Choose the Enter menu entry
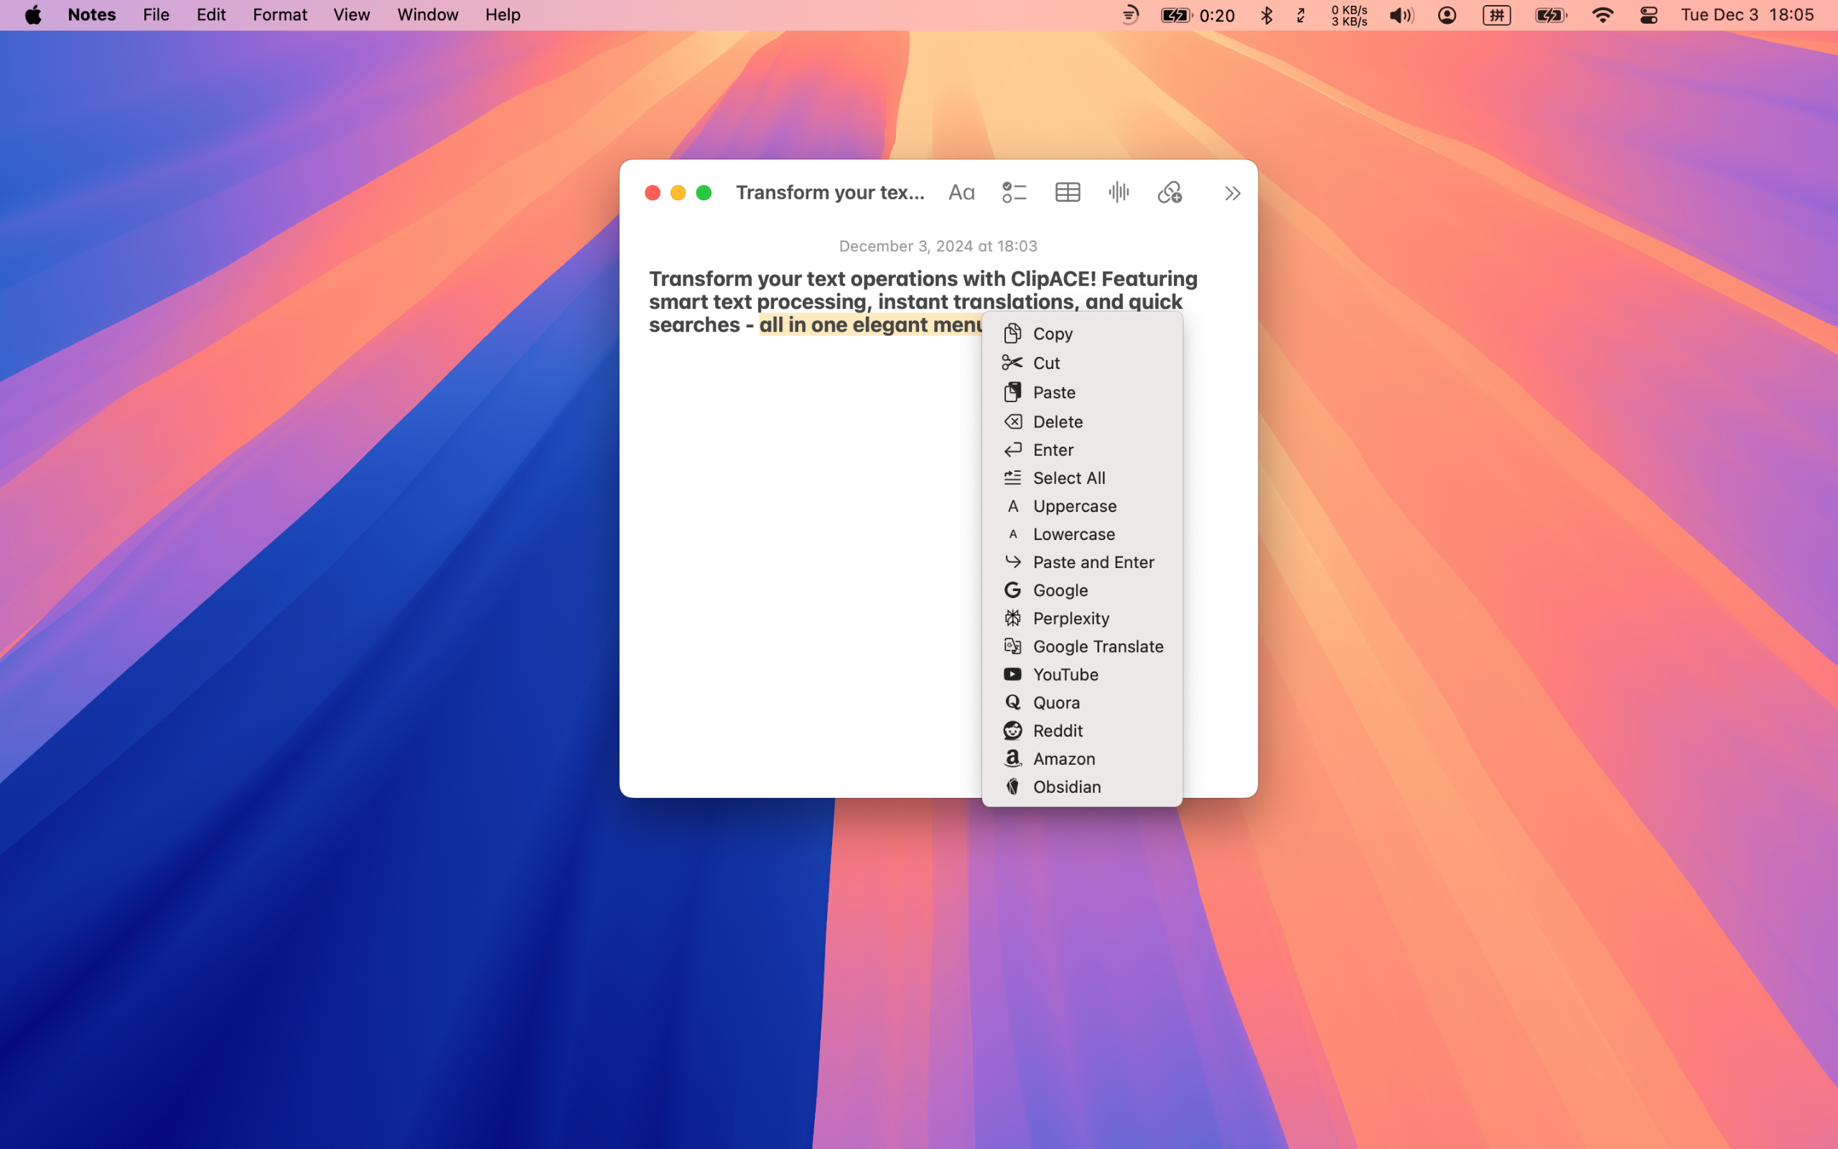 tap(1081, 450)
